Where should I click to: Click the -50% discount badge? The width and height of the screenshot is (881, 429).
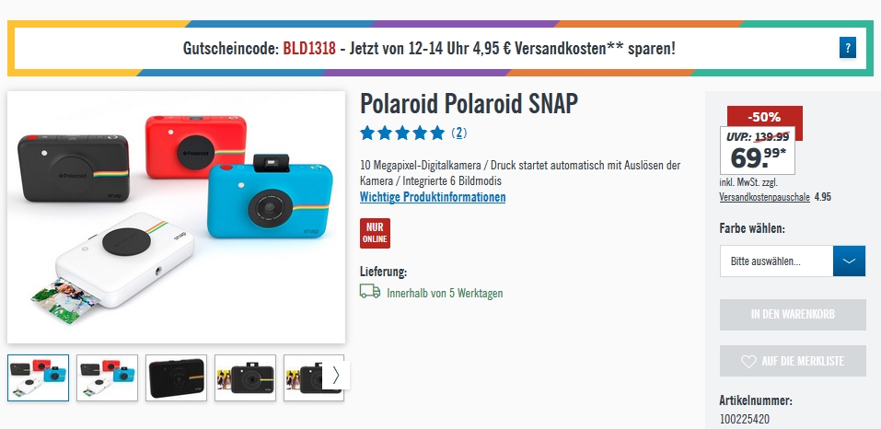pos(764,116)
